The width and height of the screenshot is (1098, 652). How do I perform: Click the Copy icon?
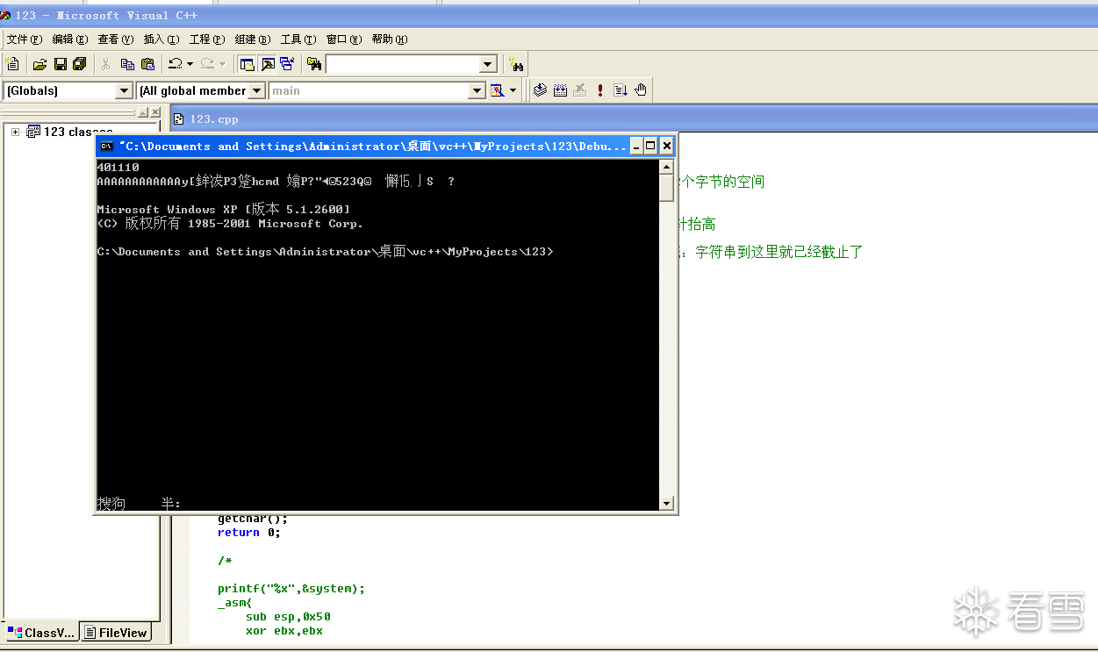tap(127, 64)
